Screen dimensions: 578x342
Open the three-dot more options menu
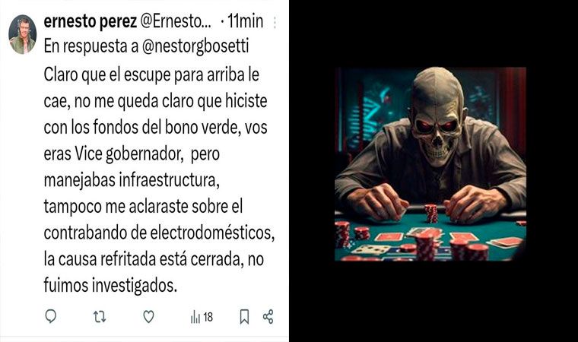275,23
